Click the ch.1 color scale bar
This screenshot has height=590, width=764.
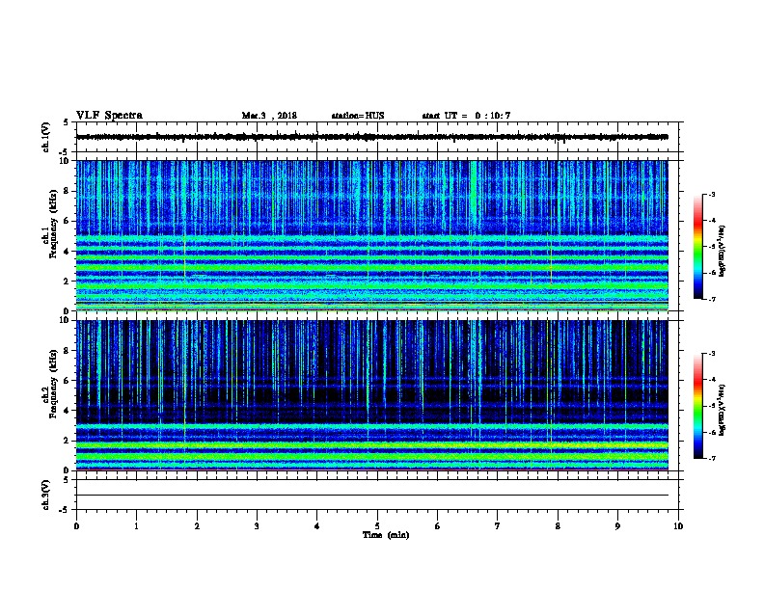tap(698, 247)
